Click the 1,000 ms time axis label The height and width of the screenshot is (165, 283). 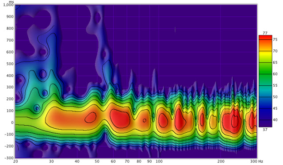(x=8, y=5)
